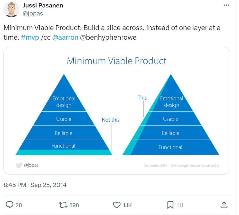Select the display name Jussi Pasanen
This screenshot has width=239, height=215.
(x=43, y=5)
